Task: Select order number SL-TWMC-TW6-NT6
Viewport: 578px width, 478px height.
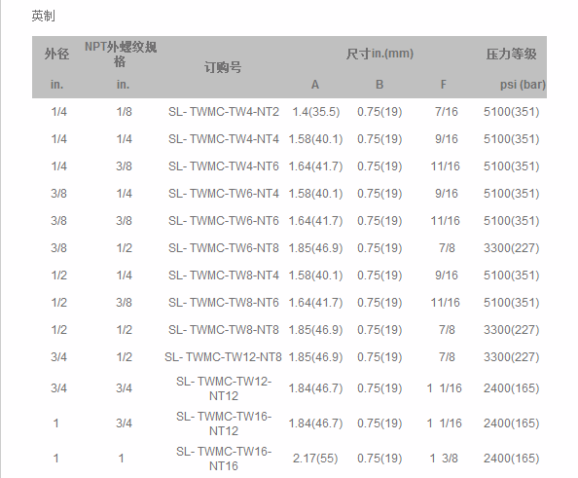Action: coord(224,221)
